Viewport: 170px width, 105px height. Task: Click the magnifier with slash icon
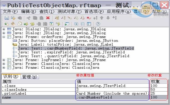point(82,18)
